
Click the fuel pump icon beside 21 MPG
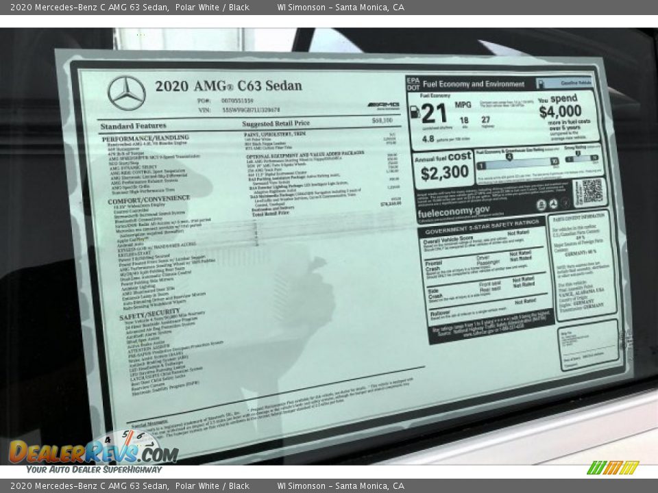415,112
